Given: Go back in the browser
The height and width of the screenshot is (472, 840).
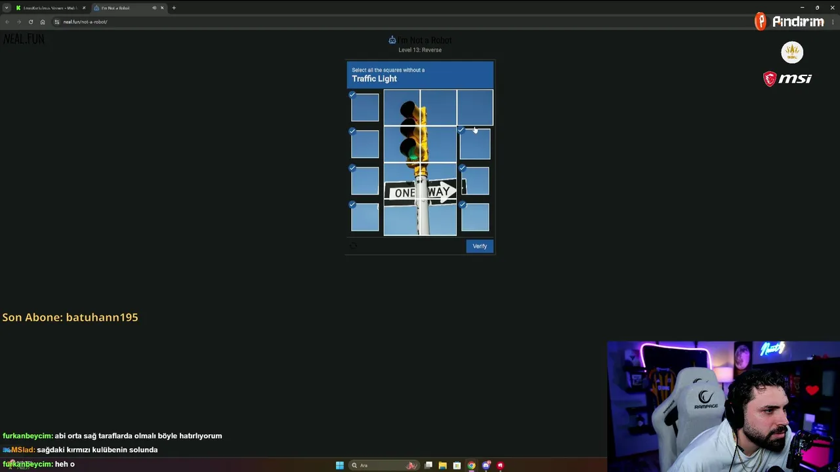Looking at the screenshot, I should click(x=7, y=22).
